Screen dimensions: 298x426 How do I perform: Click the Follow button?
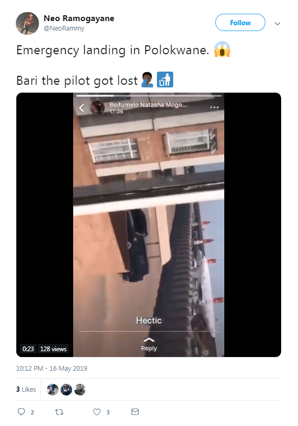(x=240, y=23)
